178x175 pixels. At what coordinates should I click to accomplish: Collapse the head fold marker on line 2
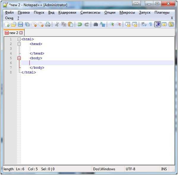coord(19,44)
